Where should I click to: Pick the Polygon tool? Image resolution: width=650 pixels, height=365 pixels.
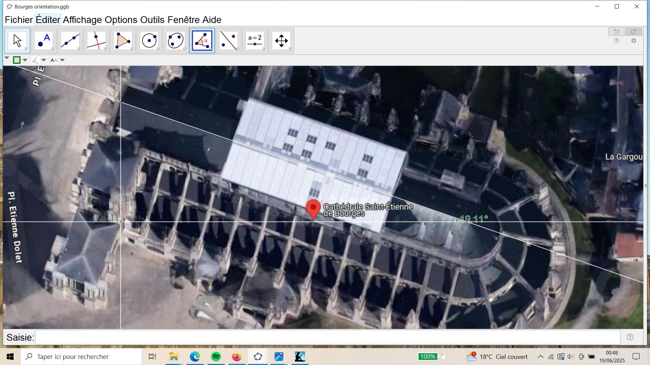tap(123, 41)
